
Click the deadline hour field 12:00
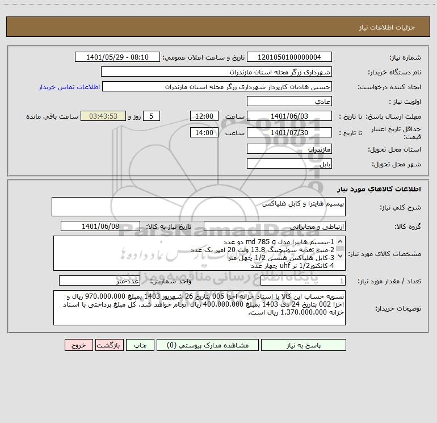204,116
